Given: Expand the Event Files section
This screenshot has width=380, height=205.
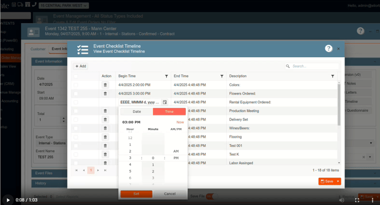Looking at the screenshot, I should 50,173.
